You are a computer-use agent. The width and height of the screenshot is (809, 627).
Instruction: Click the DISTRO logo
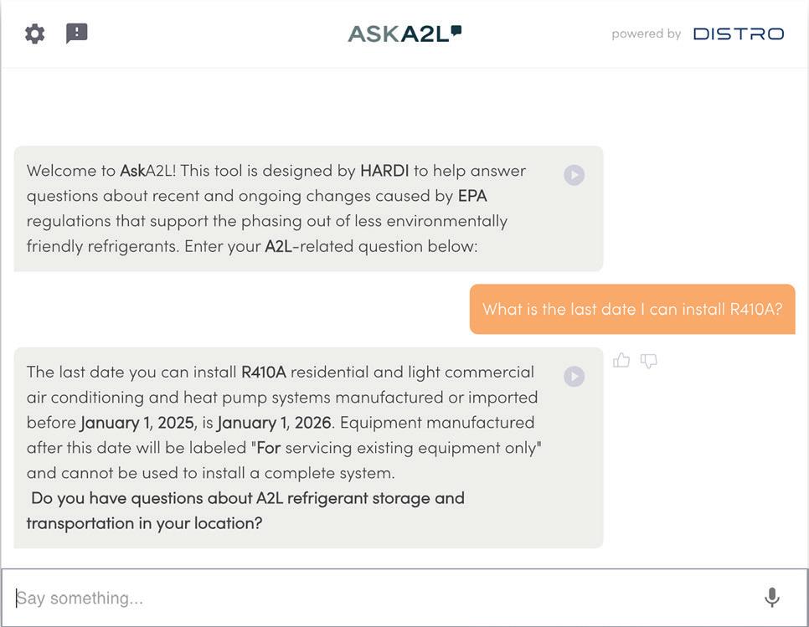click(x=738, y=34)
